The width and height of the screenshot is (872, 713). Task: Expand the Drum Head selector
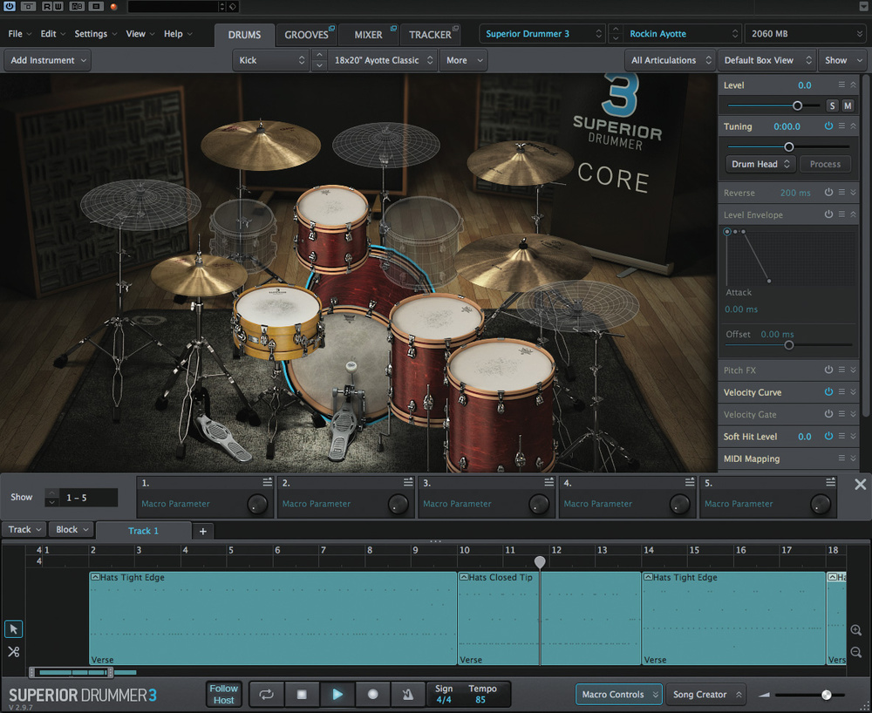coord(760,164)
